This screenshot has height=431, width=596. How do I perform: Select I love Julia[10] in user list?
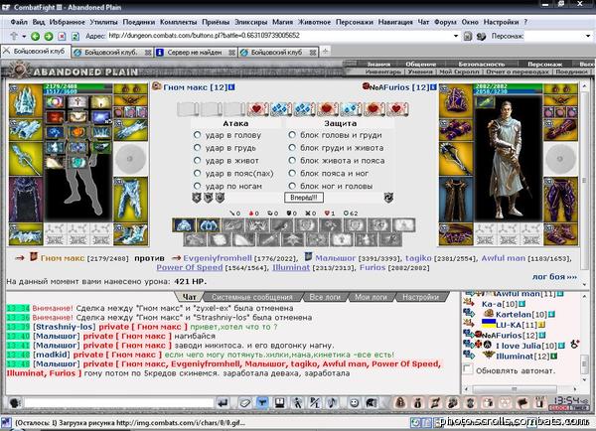pyautogui.click(x=526, y=346)
